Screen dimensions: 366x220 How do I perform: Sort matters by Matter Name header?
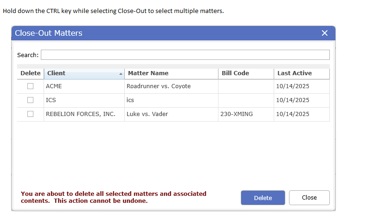(148, 73)
